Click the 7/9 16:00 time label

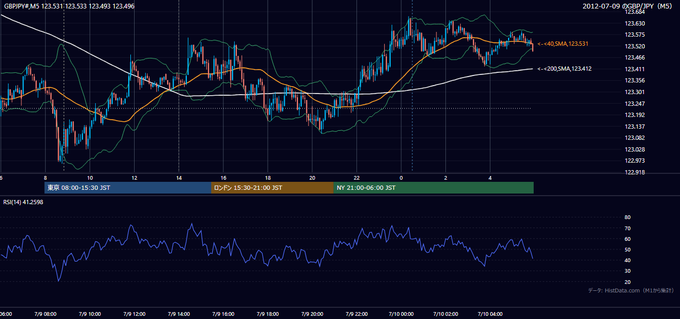tap(222, 314)
